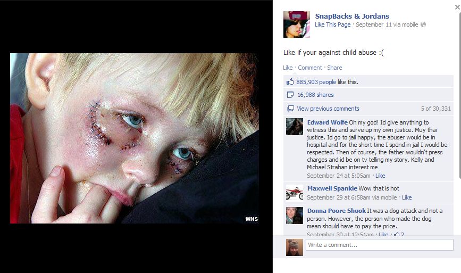The image size is (461, 273).
Task: Expand View previous comments
Action: click(x=328, y=109)
